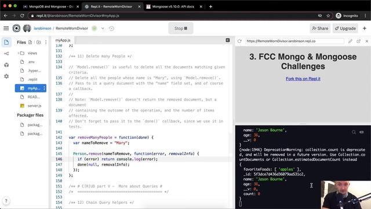Close the web preview pane
This screenshot has width=371, height=209.
(x=367, y=41)
